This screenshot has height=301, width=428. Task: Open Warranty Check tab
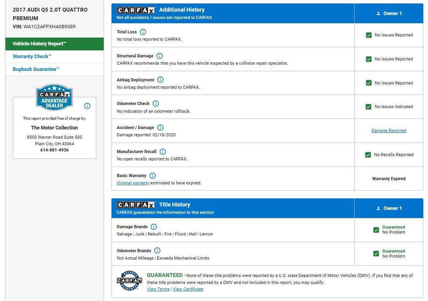32,57
